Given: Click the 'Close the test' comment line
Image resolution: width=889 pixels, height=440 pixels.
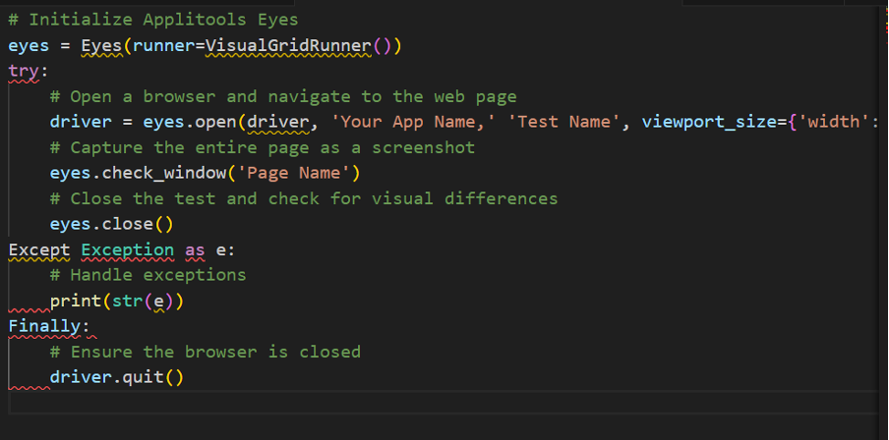Looking at the screenshot, I should (304, 198).
